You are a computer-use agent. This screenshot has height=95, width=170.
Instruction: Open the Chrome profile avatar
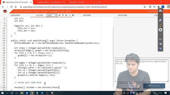(163, 7)
